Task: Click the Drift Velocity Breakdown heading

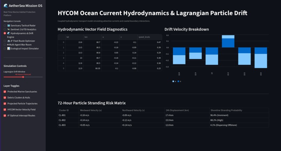Action: click(187, 29)
